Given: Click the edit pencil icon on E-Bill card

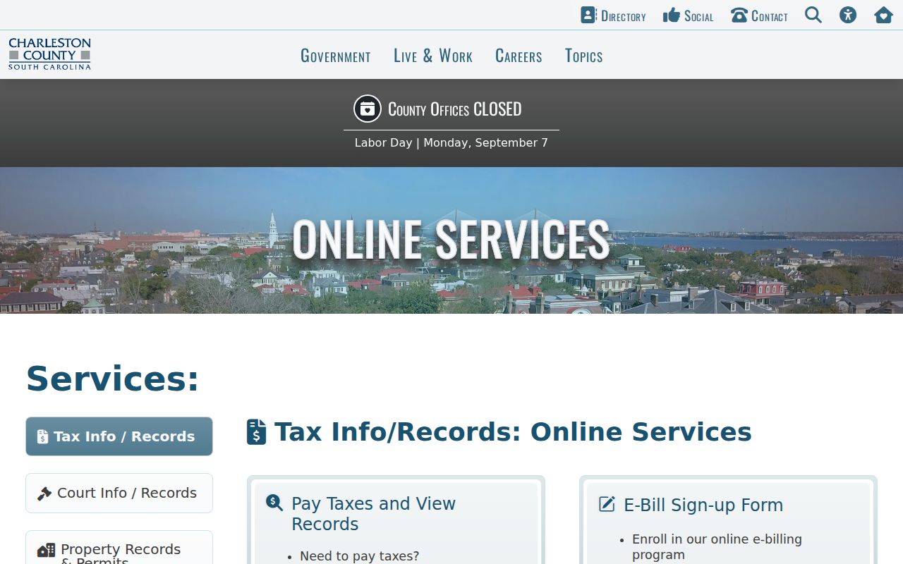Looking at the screenshot, I should 607,504.
